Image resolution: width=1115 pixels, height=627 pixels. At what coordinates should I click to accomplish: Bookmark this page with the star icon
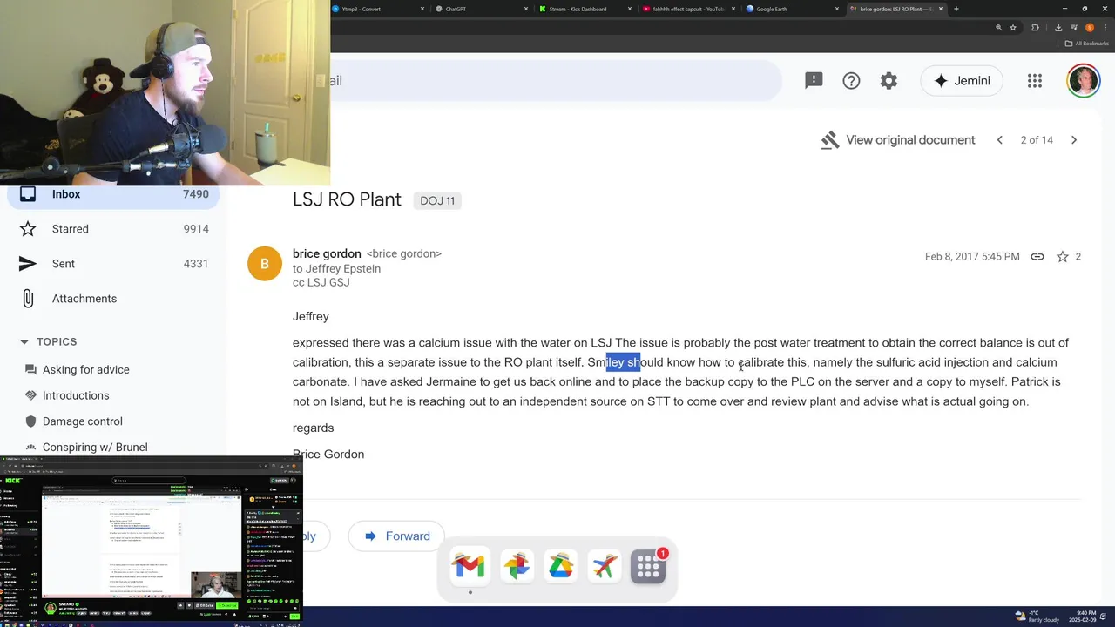(x=1012, y=27)
